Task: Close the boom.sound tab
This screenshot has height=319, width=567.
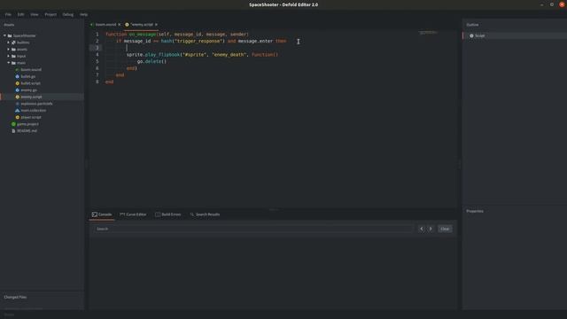Action: (x=120, y=25)
